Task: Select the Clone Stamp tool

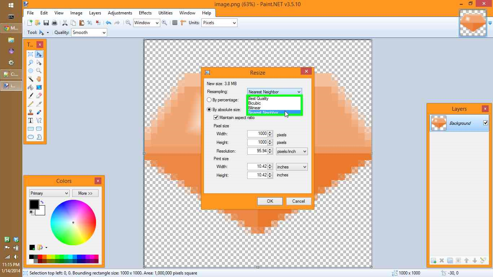Action: pyautogui.click(x=31, y=112)
